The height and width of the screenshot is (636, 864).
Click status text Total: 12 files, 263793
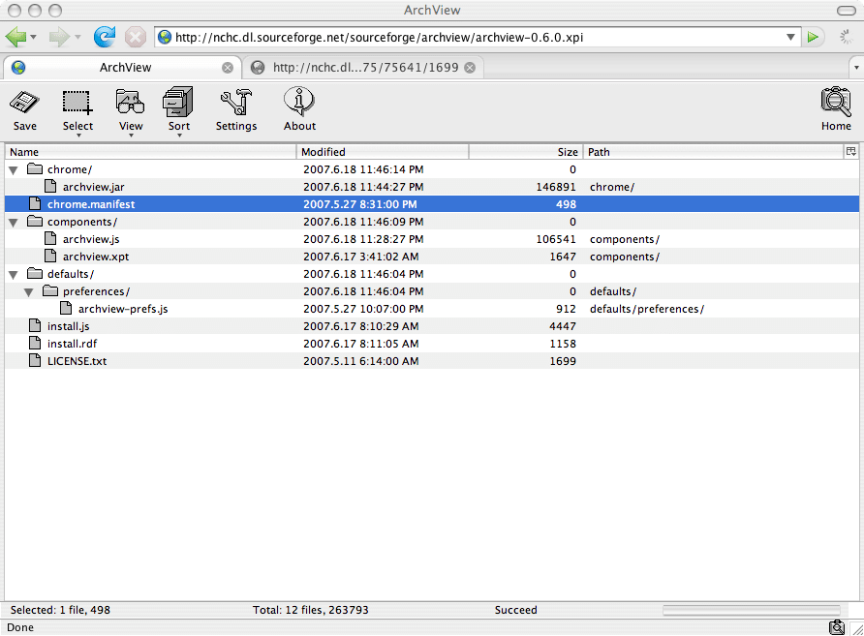click(x=310, y=610)
